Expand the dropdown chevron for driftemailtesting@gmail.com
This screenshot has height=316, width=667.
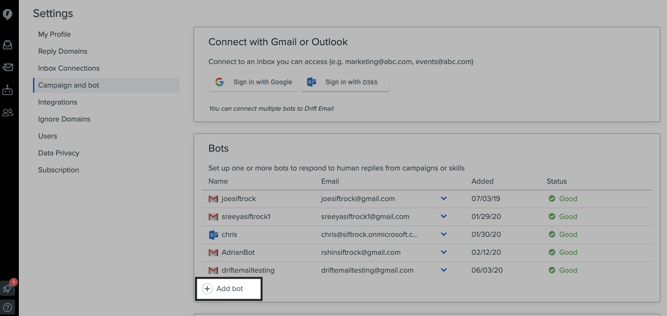coord(443,270)
